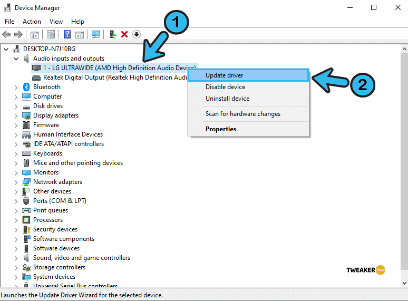Click the scrollbar up arrow
Screen dimensions: 408x301
404,49
